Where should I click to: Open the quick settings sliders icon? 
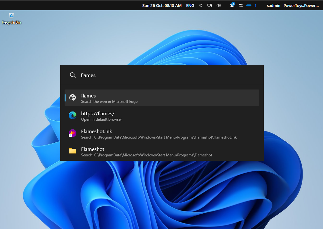241,5
